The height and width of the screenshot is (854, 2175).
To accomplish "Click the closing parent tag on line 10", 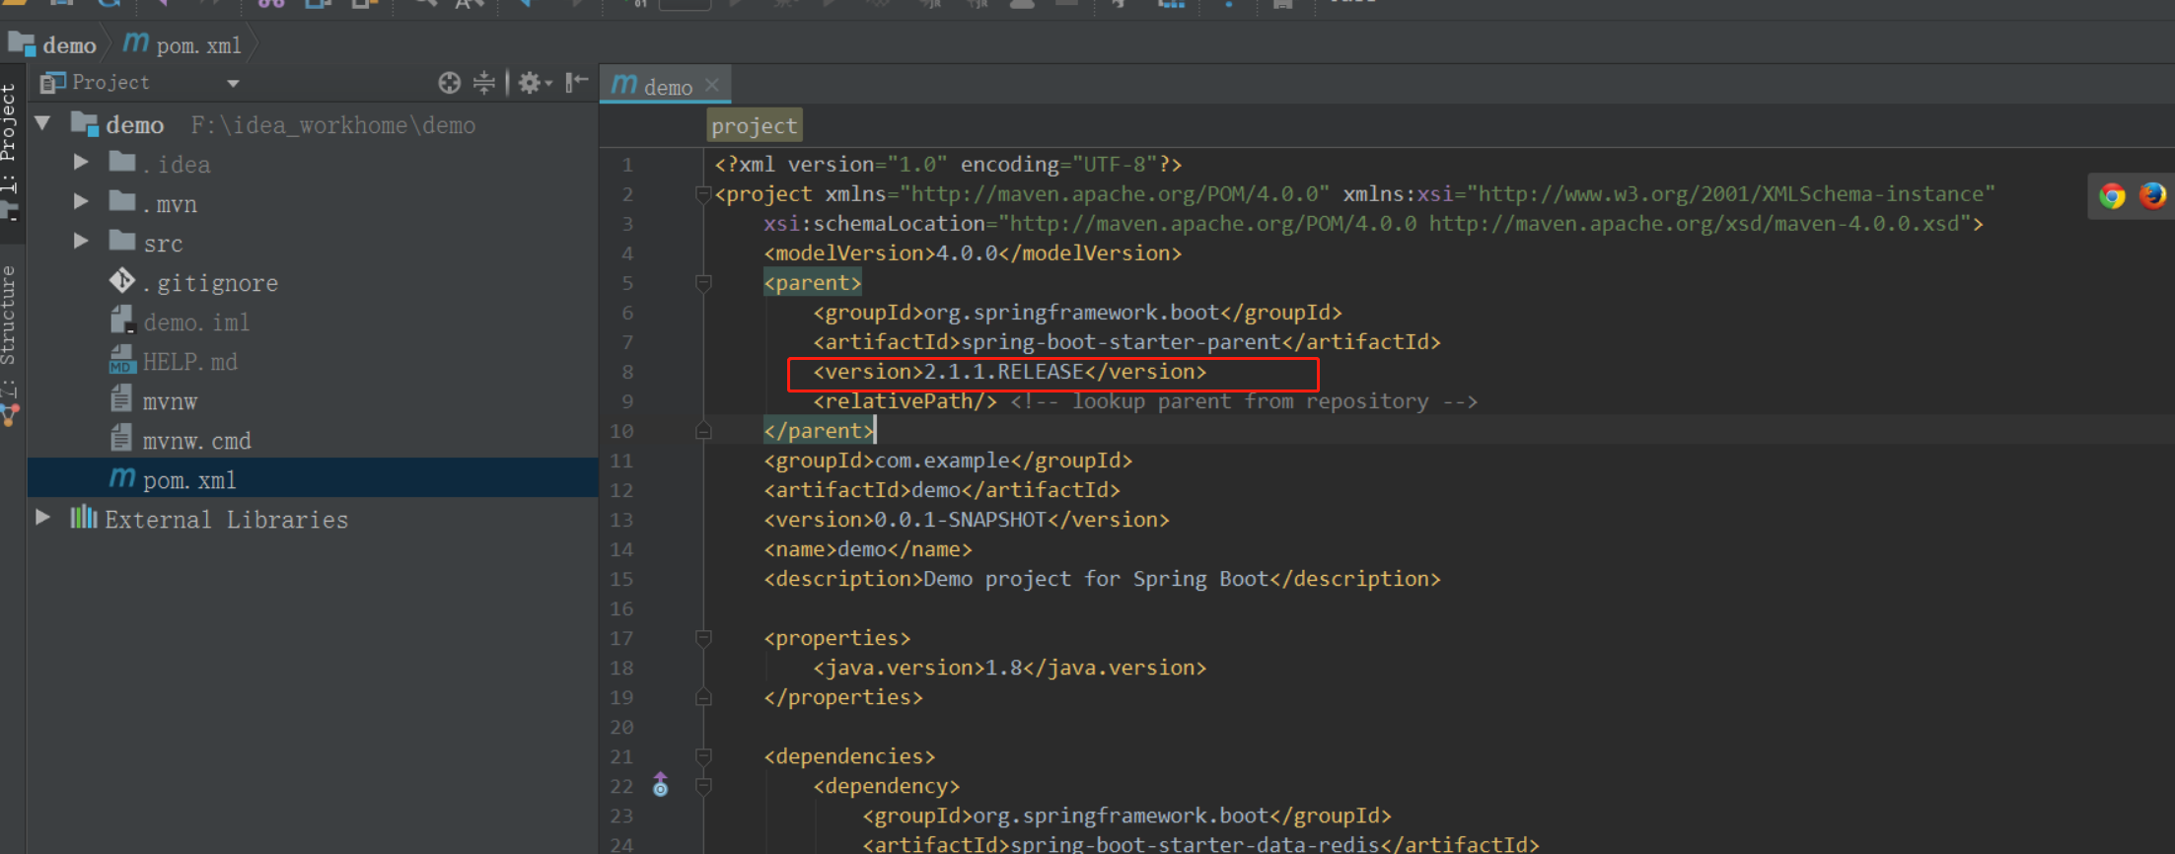I will tap(819, 431).
